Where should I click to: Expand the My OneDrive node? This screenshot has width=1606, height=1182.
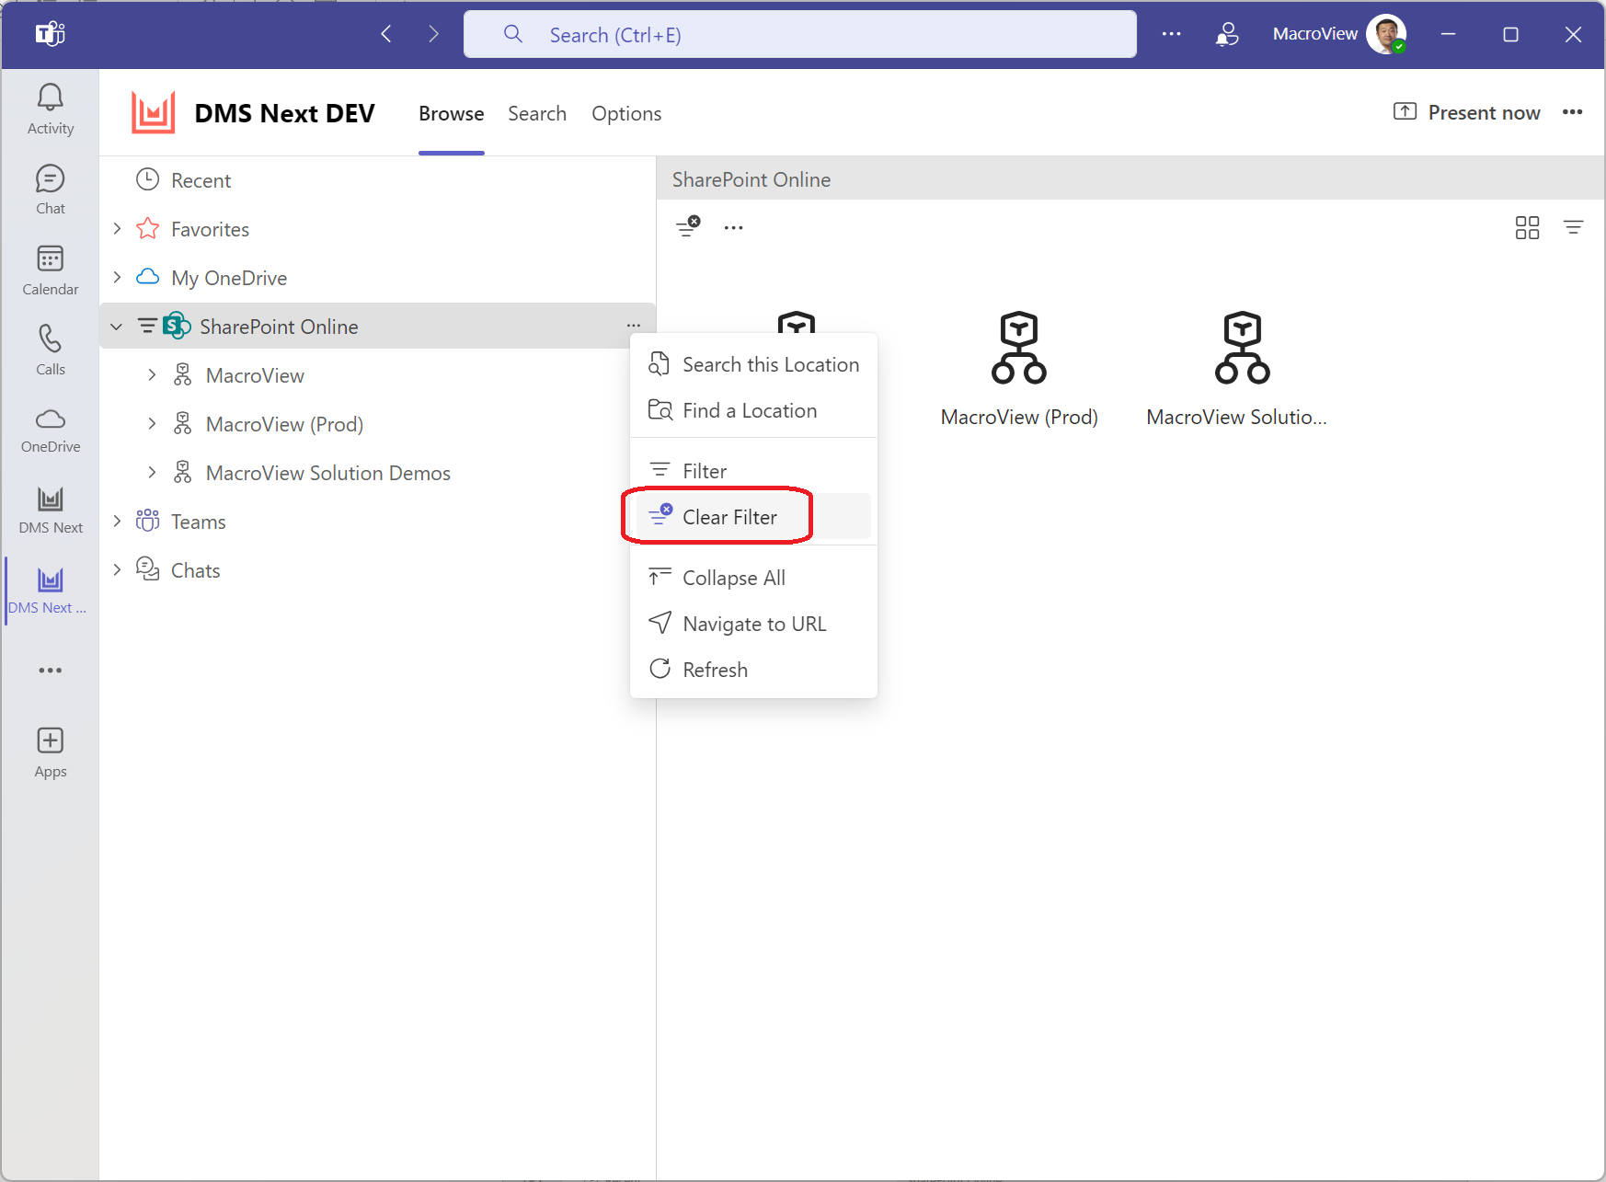(x=117, y=277)
